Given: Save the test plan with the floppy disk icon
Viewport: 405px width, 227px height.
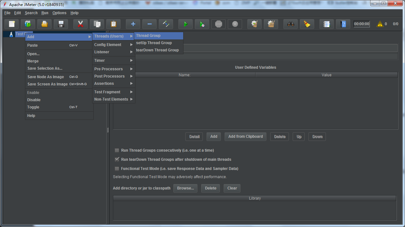Looking at the screenshot, I should click(61, 24).
